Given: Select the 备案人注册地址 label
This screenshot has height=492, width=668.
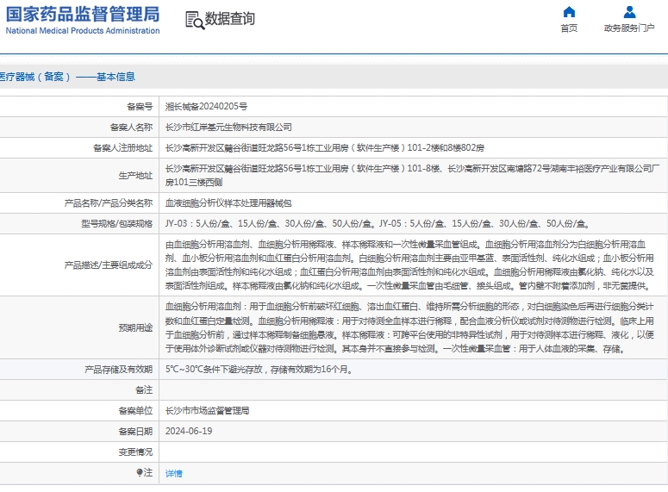Looking at the screenshot, I should click(122, 148).
